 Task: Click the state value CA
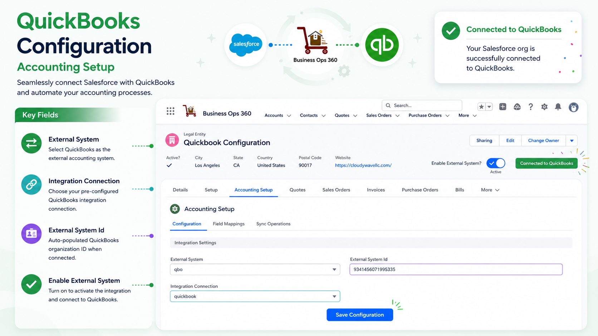point(236,165)
